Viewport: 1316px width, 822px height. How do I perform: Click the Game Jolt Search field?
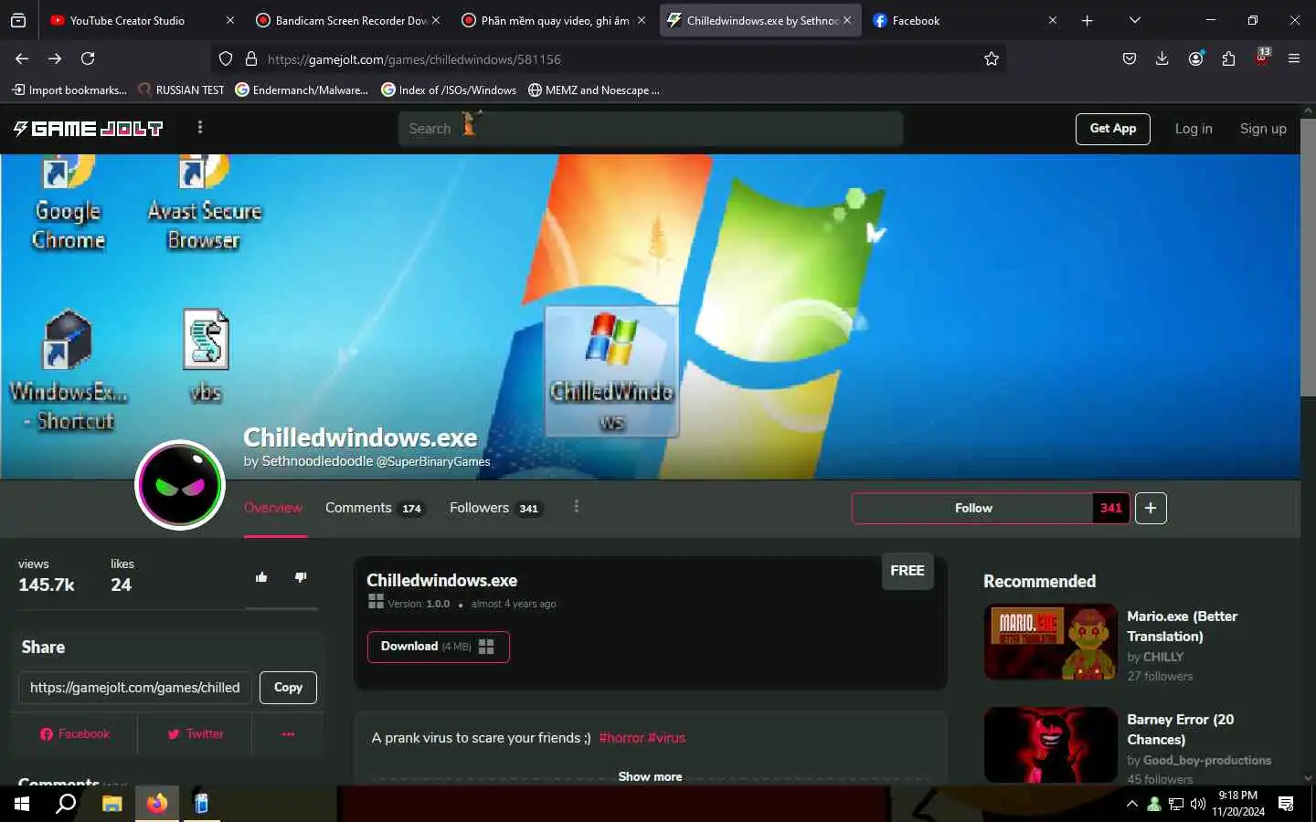pos(650,129)
